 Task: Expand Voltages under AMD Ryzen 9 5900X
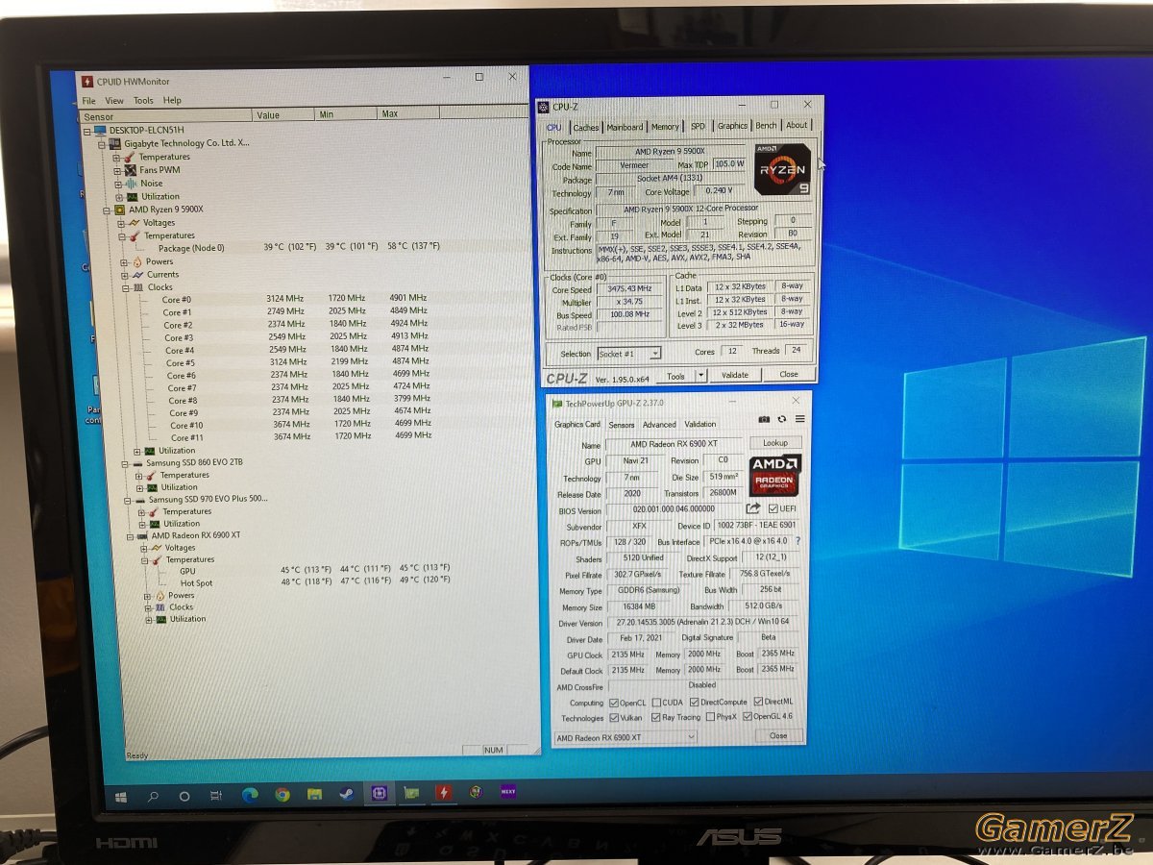coord(121,223)
